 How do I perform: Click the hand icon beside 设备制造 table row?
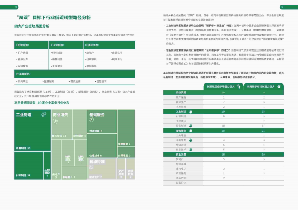[x=190, y=125]
